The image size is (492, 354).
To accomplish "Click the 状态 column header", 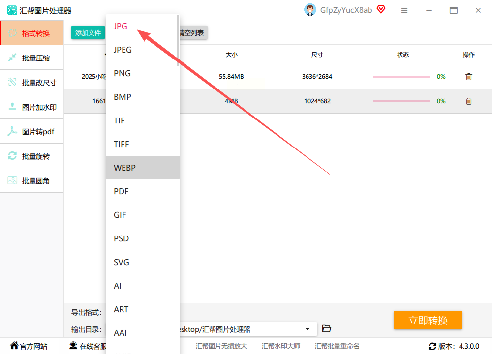I will pos(403,55).
